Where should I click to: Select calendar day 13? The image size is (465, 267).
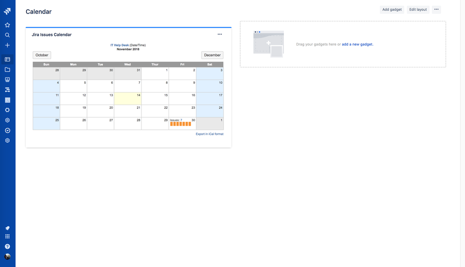coord(101,99)
